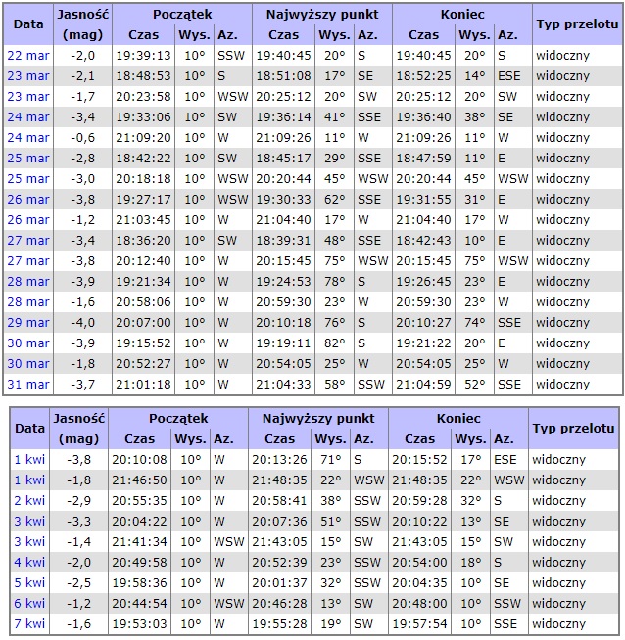Click the magnitude value -2,9
Viewport: 625px width, 640px height.
[78, 500]
